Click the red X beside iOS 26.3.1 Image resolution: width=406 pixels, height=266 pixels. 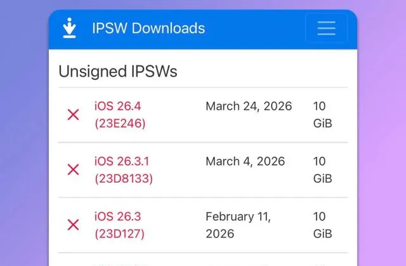coord(74,170)
